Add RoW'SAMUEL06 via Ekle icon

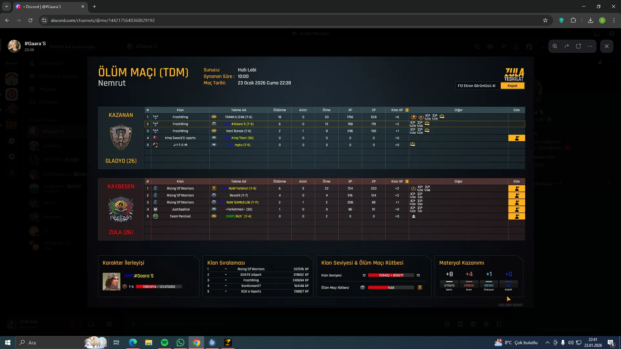(x=517, y=202)
